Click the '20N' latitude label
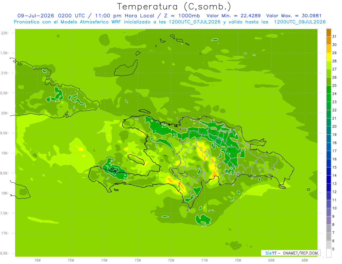The image size is (342, 264). point(5,113)
